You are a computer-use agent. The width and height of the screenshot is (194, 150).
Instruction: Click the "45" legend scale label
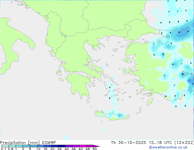88,149
